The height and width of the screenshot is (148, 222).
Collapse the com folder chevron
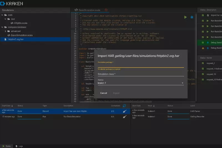coord(2,15)
